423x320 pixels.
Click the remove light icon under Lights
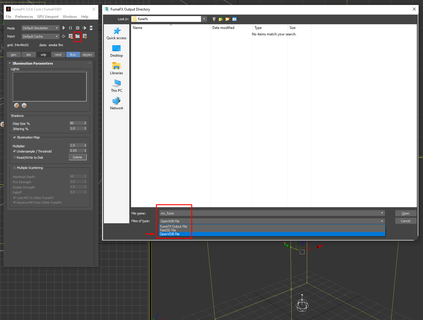pyautogui.click(x=24, y=105)
